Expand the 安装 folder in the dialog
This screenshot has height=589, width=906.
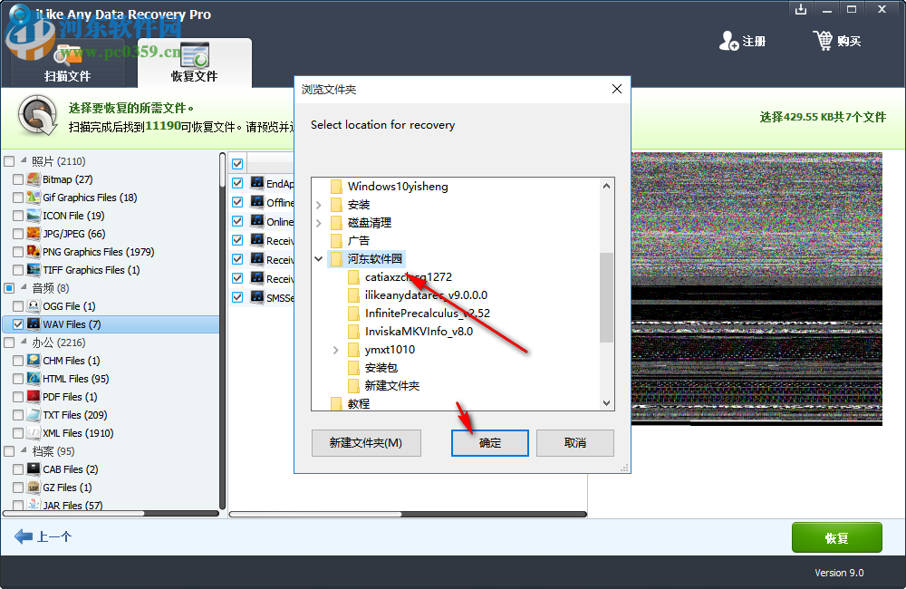tap(318, 204)
